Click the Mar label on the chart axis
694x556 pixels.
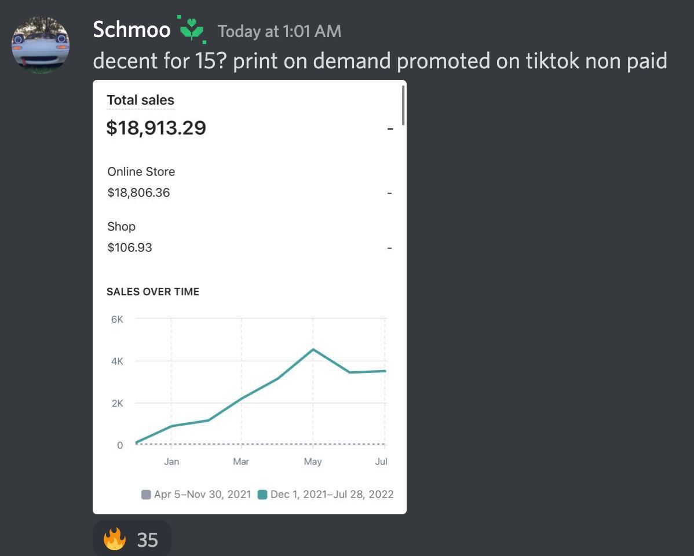tap(241, 462)
